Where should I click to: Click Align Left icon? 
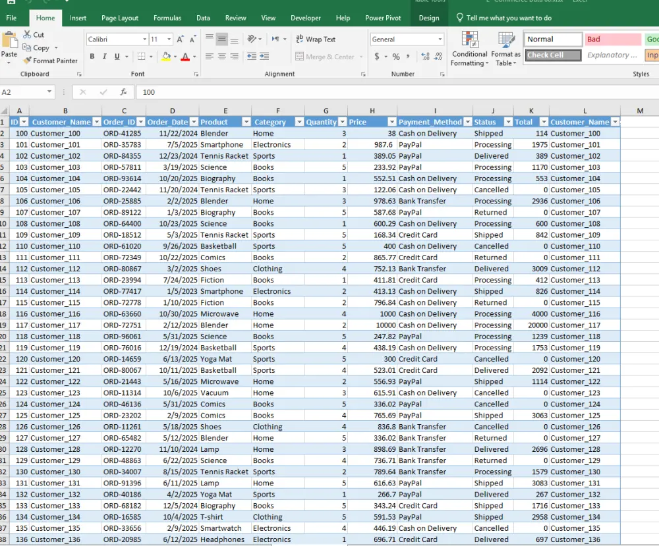pyautogui.click(x=210, y=56)
